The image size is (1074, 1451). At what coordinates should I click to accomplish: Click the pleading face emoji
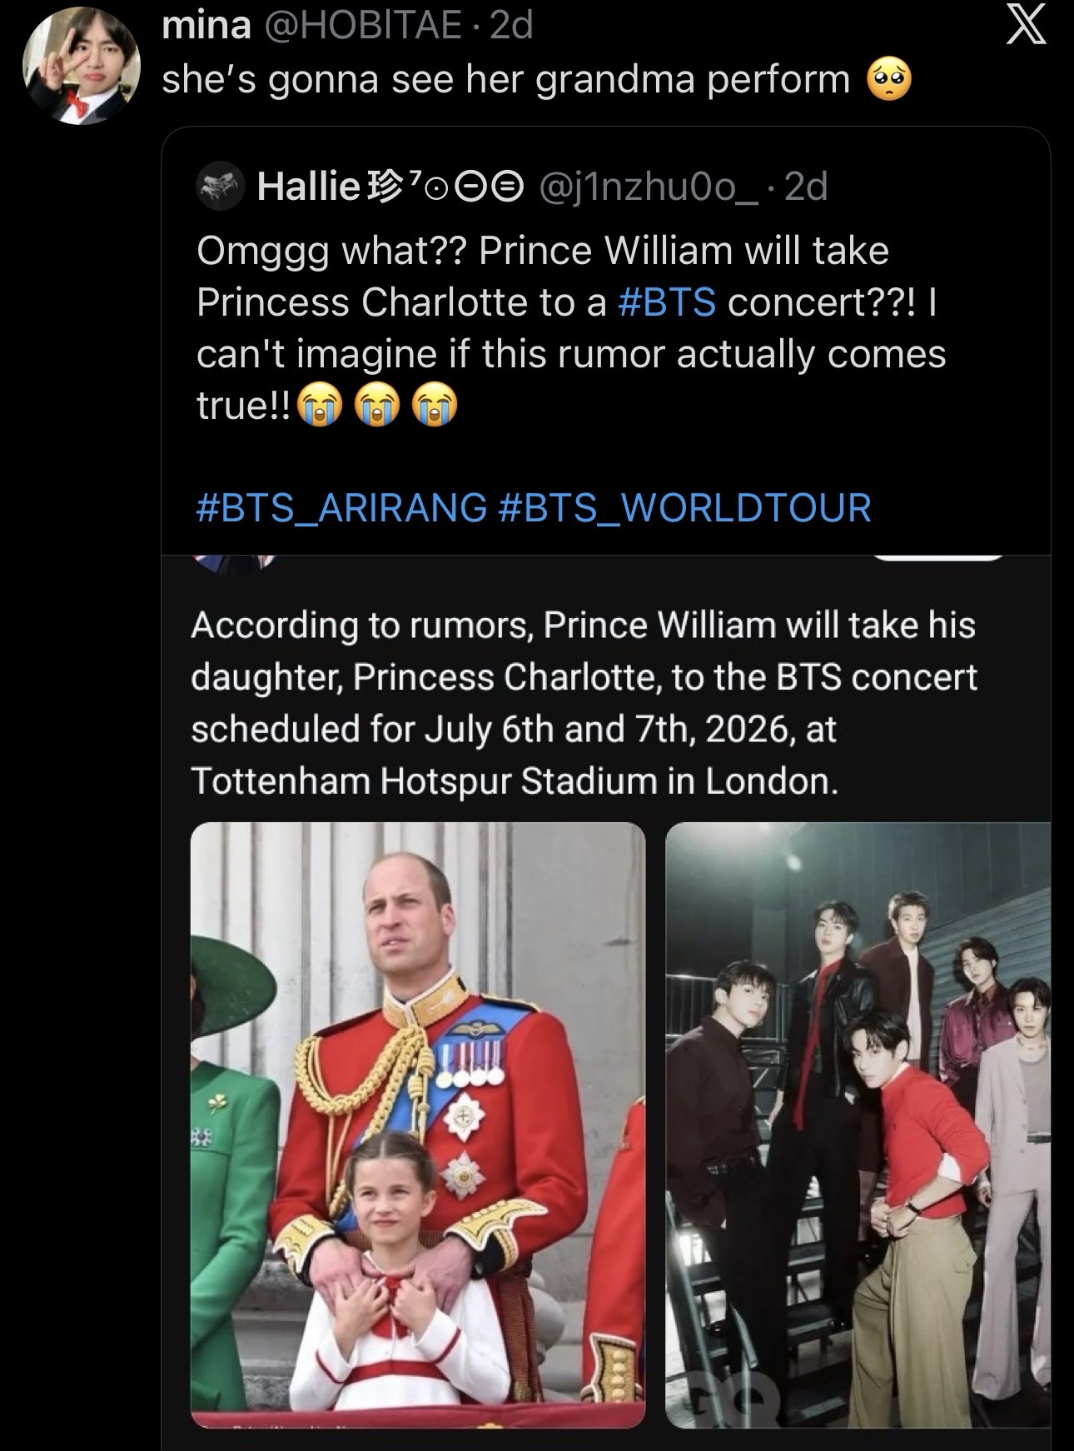tap(889, 81)
